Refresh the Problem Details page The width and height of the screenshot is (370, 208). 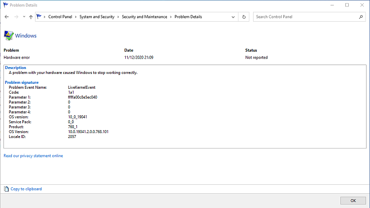(x=244, y=17)
